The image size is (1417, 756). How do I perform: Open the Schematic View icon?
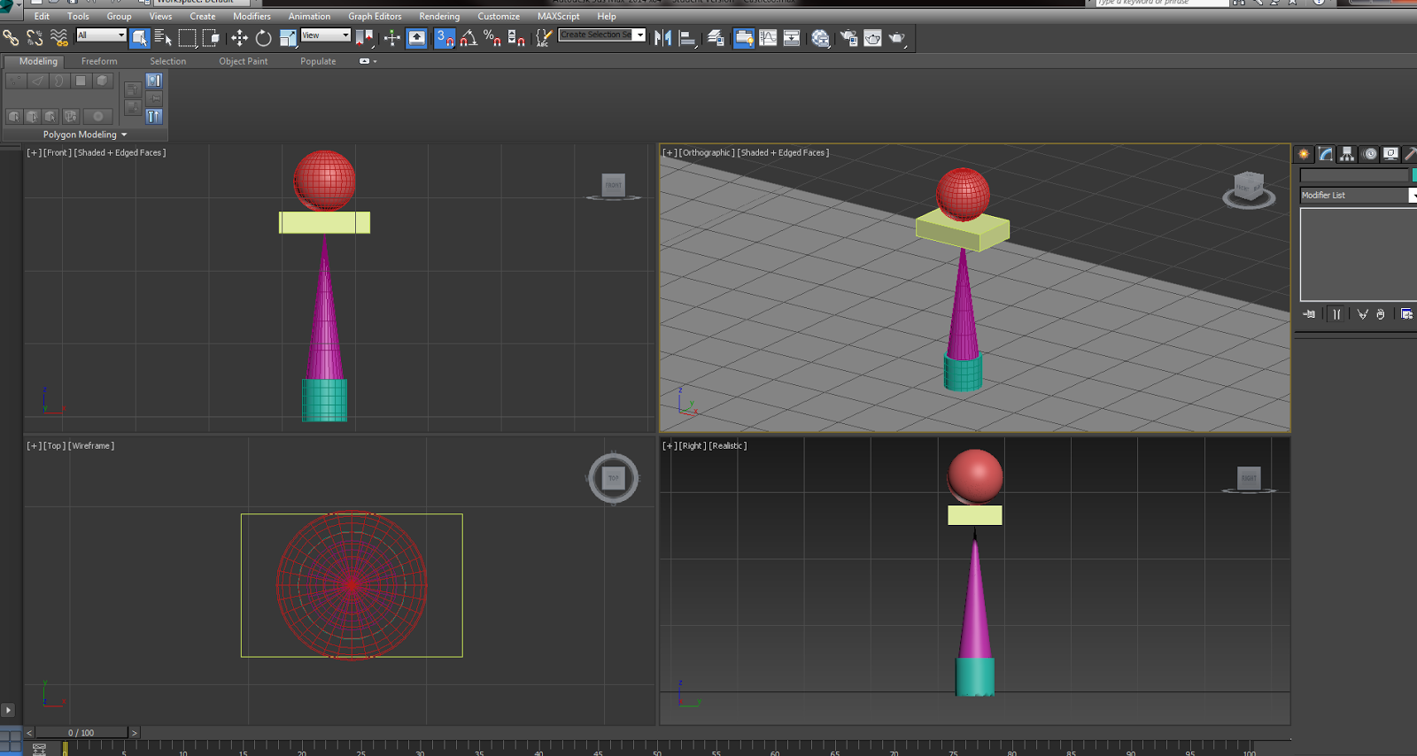pos(792,37)
